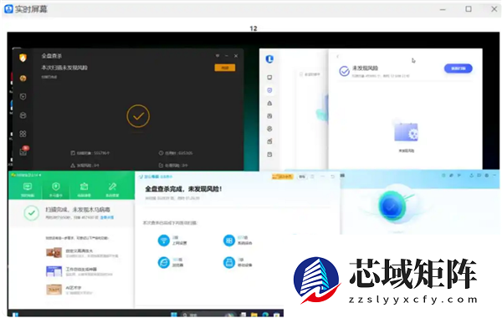Screen dimensions: 502x318
Task: Open the first promo thumbnail, the image upscaling tool
Action: pyautogui.click(x=54, y=253)
